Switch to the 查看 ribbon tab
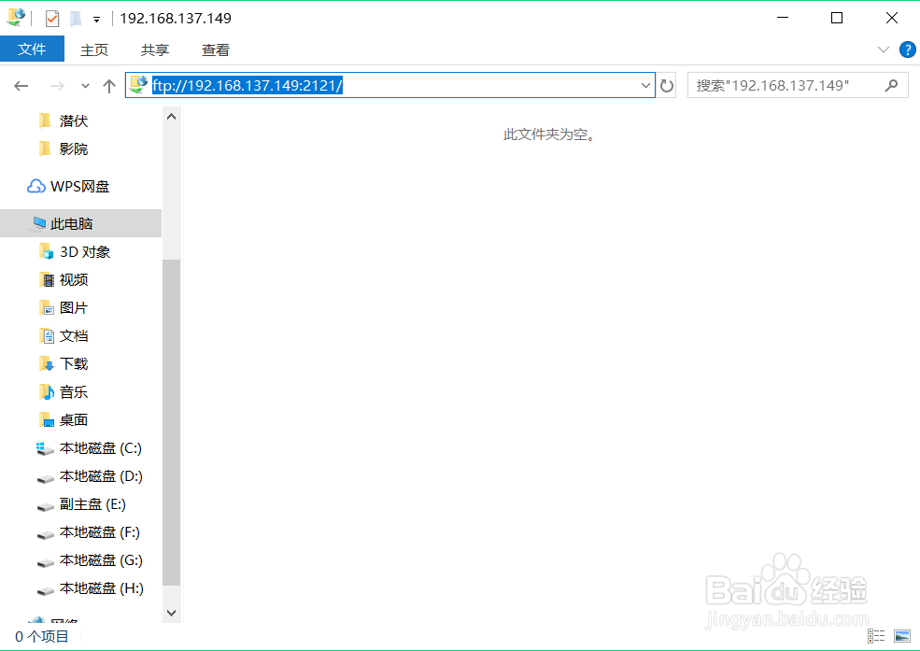920x651 pixels. point(215,50)
